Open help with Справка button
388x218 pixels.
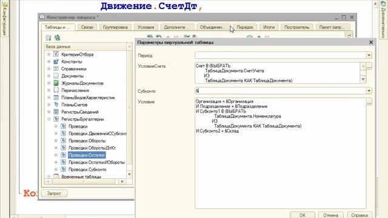pos(360,215)
